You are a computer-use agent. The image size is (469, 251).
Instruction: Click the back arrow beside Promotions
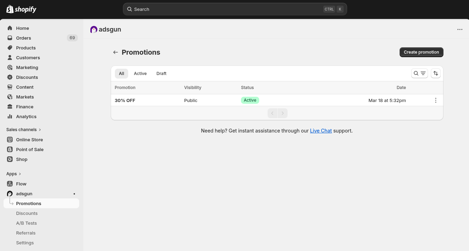[x=116, y=52]
